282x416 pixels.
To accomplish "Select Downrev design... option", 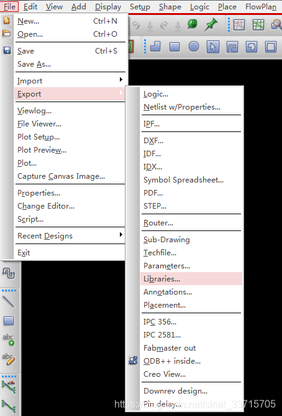I will 191,391.
